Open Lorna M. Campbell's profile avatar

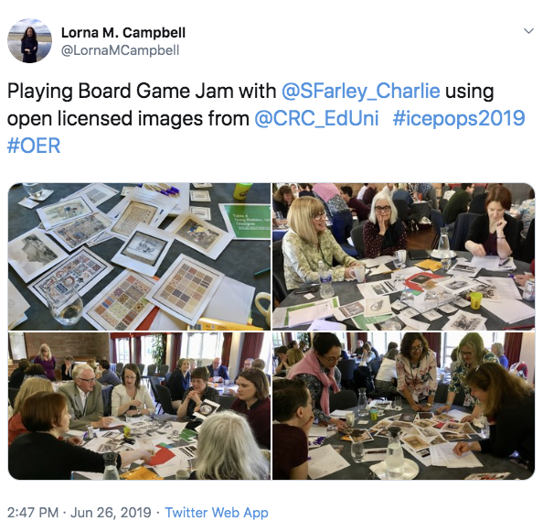30,41
